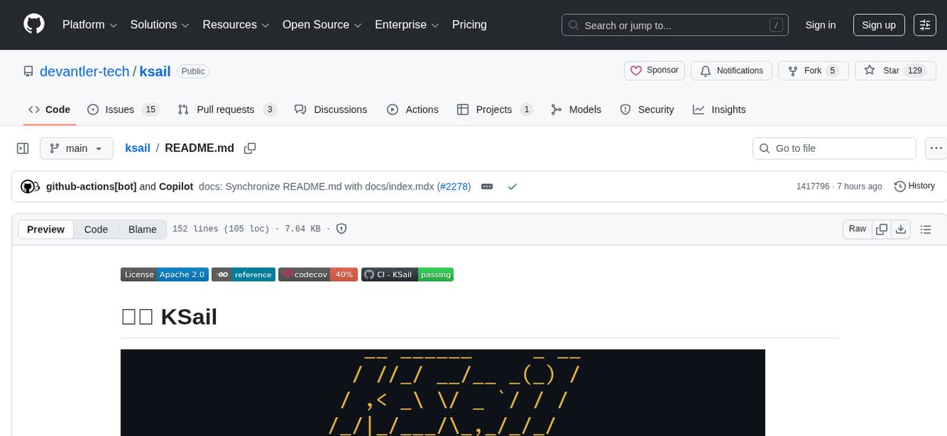
Task: Click the command palette slash icon
Action: [x=776, y=25]
